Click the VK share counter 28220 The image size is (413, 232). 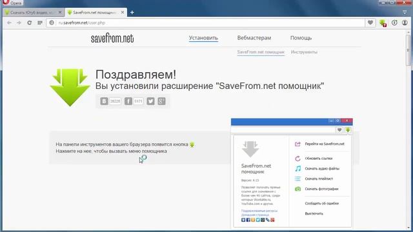coord(115,101)
